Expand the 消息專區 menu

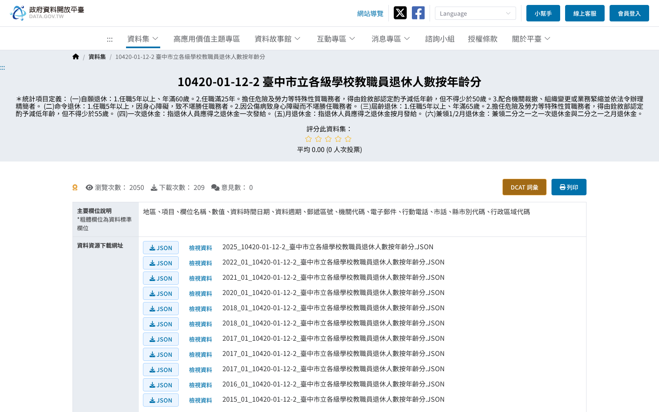coord(391,39)
